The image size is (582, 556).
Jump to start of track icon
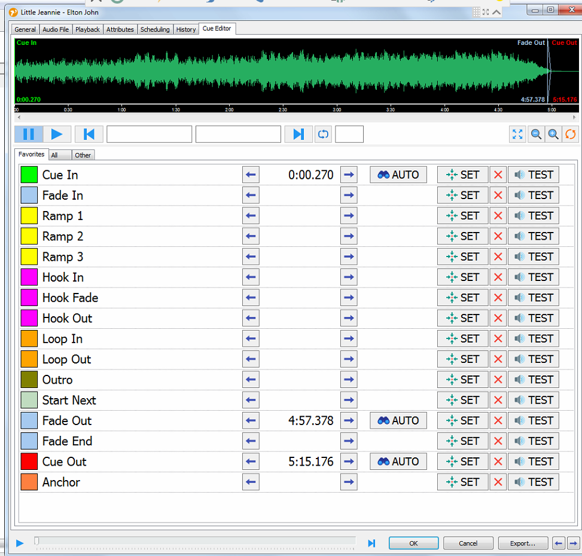(89, 134)
